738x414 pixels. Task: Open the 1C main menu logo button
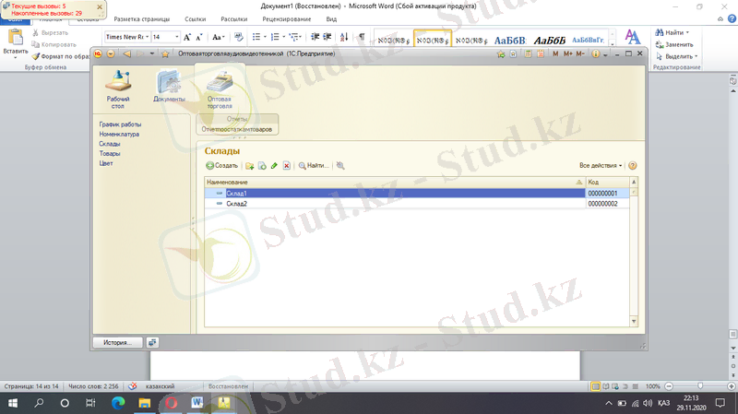98,54
